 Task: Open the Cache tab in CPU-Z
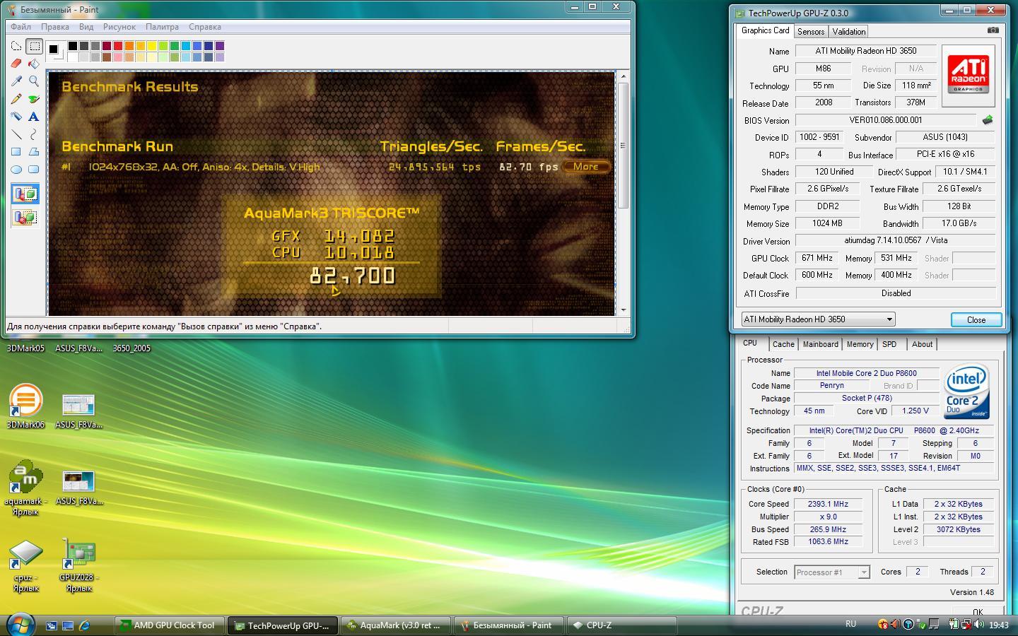[783, 344]
